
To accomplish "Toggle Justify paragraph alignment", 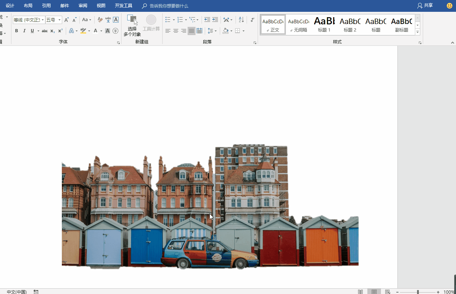I will tap(192, 31).
